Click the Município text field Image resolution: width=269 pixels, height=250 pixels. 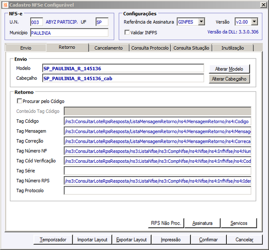(69, 33)
